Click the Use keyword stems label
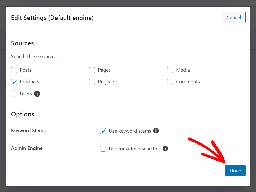The height and width of the screenshot is (192, 256). click(x=130, y=131)
